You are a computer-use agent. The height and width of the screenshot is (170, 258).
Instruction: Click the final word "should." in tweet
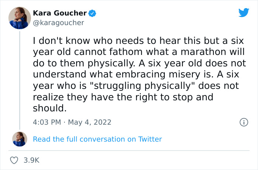pyautogui.click(x=49, y=109)
